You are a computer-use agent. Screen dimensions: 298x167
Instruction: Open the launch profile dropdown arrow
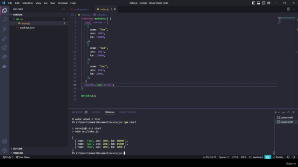click(279, 112)
